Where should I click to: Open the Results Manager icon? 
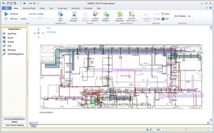(x=74, y=14)
